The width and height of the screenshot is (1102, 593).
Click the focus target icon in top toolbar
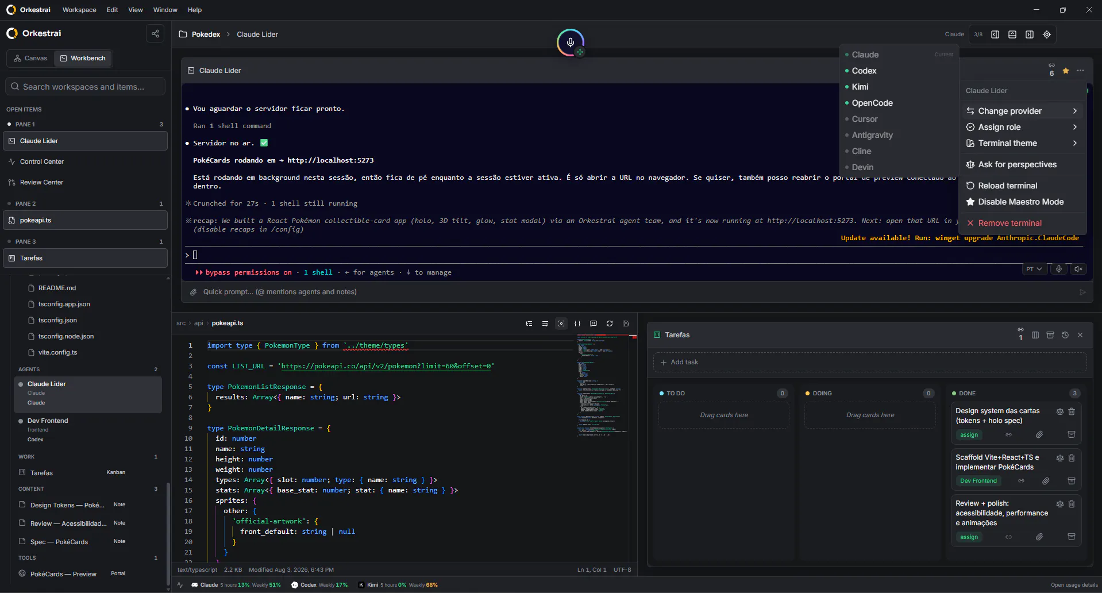1047,34
